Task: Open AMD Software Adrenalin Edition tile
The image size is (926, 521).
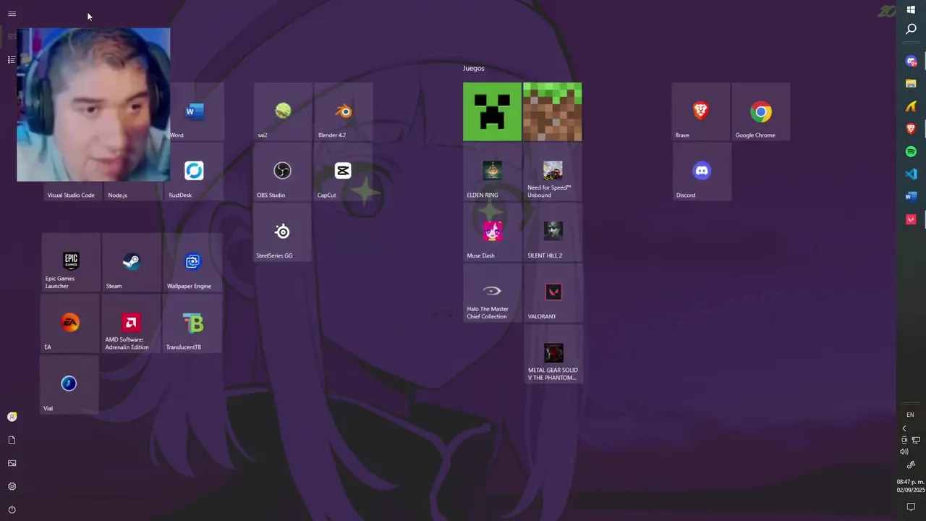Action: [132, 323]
